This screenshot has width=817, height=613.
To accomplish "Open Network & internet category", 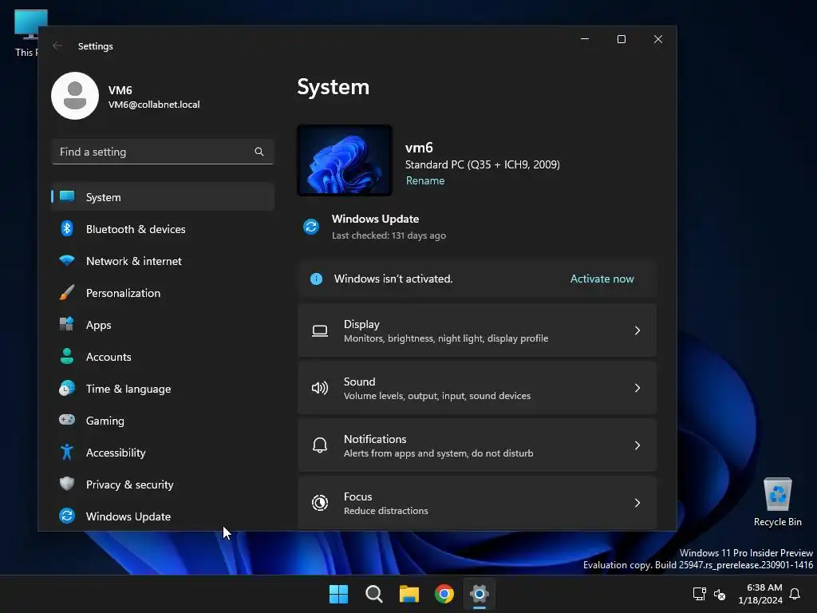I will [x=134, y=261].
